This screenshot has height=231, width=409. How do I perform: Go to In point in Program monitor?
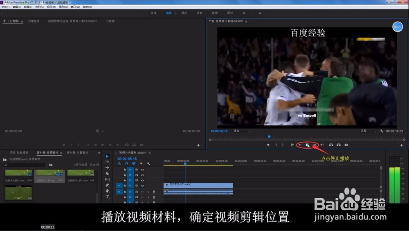292,145
